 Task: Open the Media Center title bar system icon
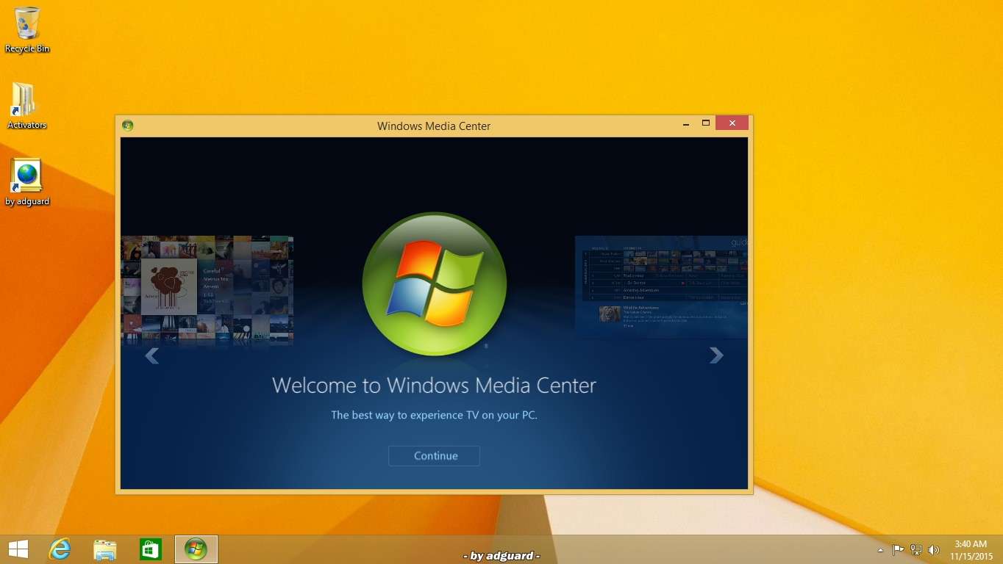click(128, 126)
